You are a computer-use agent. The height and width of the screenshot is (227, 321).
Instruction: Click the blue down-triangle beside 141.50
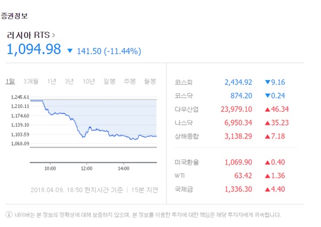pos(70,51)
